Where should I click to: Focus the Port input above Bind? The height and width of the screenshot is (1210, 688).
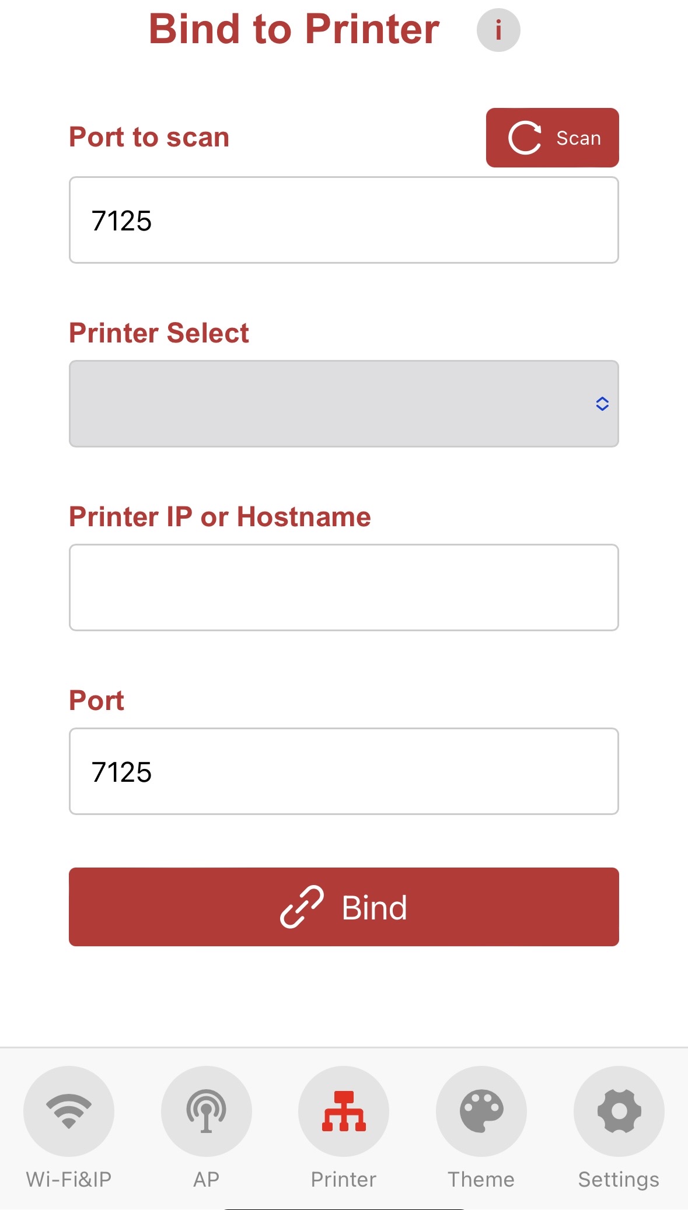coord(344,771)
